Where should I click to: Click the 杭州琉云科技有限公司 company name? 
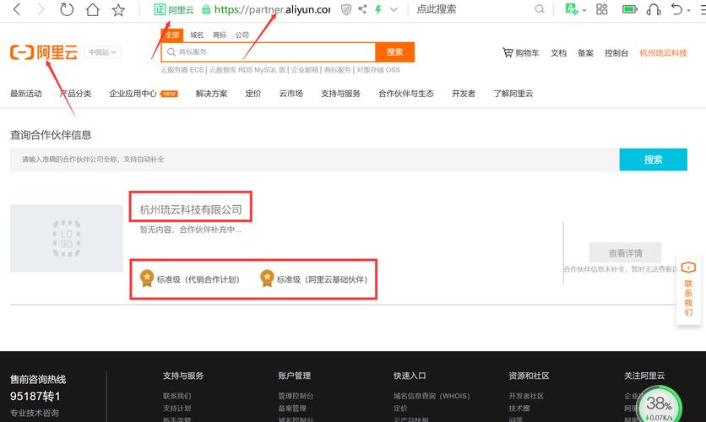[191, 209]
